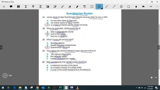The width and height of the screenshot is (160, 90).
Task: Select the line drawing tool
Action: (106, 6)
